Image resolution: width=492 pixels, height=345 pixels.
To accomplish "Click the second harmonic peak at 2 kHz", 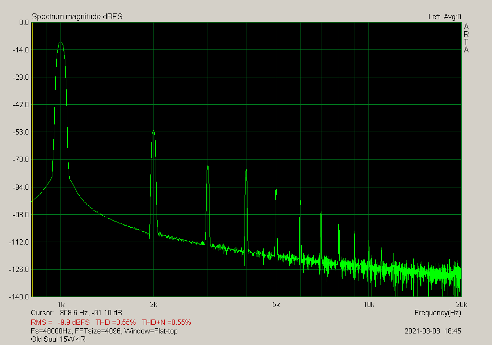I will (x=153, y=131).
